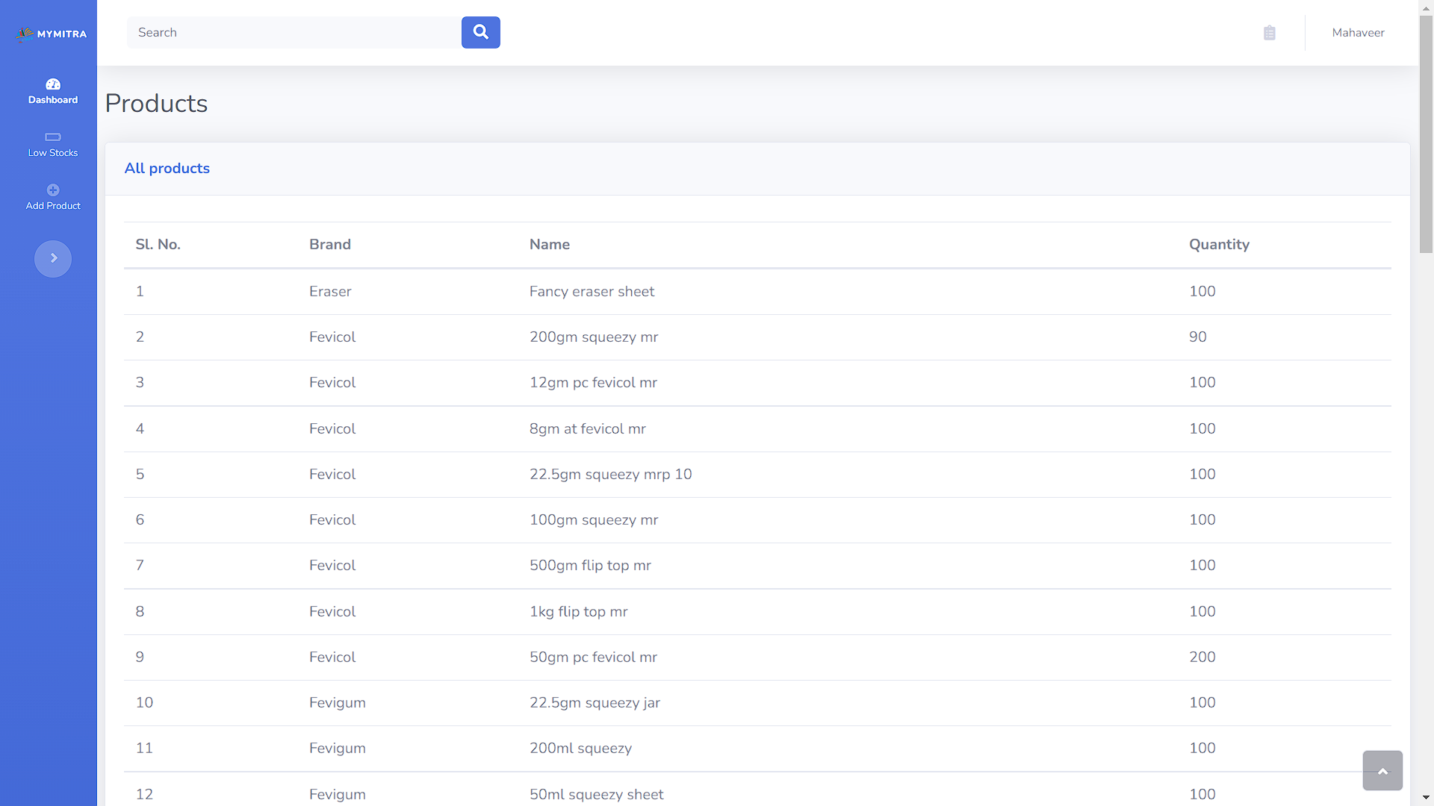Select 500gm flip top mr name
This screenshot has width=1434, height=806.
pyautogui.click(x=590, y=566)
